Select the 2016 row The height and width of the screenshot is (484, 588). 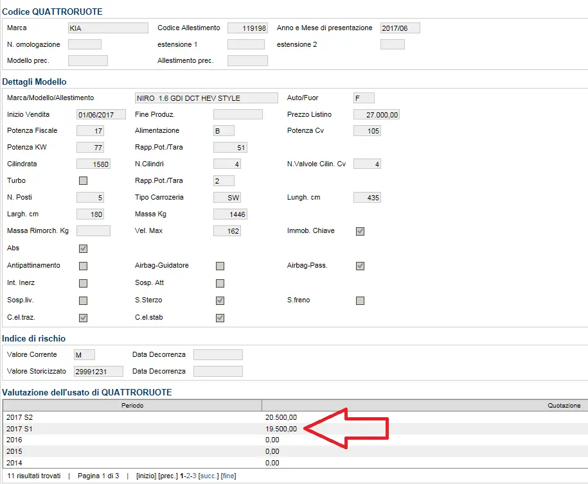click(295, 440)
